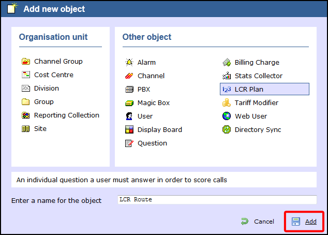Click the object name text field
Viewport: 328px width, 235px height.
pyautogui.click(x=216, y=200)
